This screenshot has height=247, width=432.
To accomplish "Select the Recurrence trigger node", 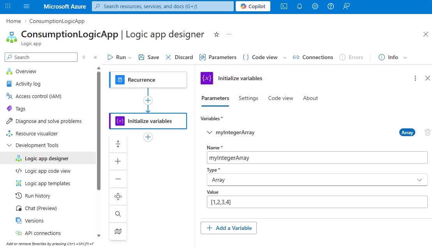I will 148,80.
